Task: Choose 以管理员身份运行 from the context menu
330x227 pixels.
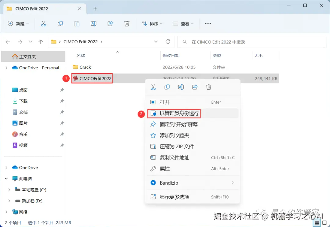Action: coord(193,113)
